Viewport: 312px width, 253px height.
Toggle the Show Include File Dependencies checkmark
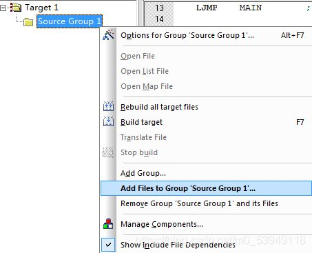(108, 245)
